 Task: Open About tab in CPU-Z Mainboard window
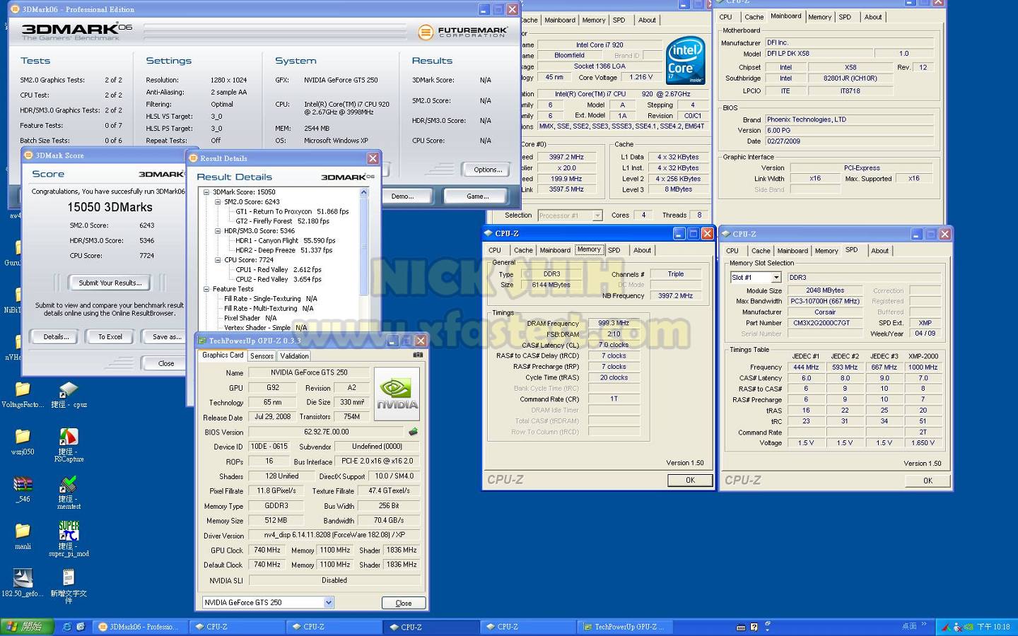pyautogui.click(x=873, y=17)
